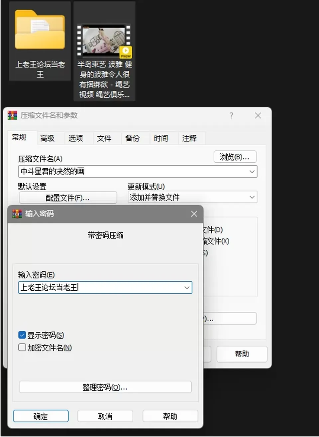Image resolution: width=319 pixels, height=437 pixels.
Task: Uncheck the 显示密码 checkbox
Action: 22,335
